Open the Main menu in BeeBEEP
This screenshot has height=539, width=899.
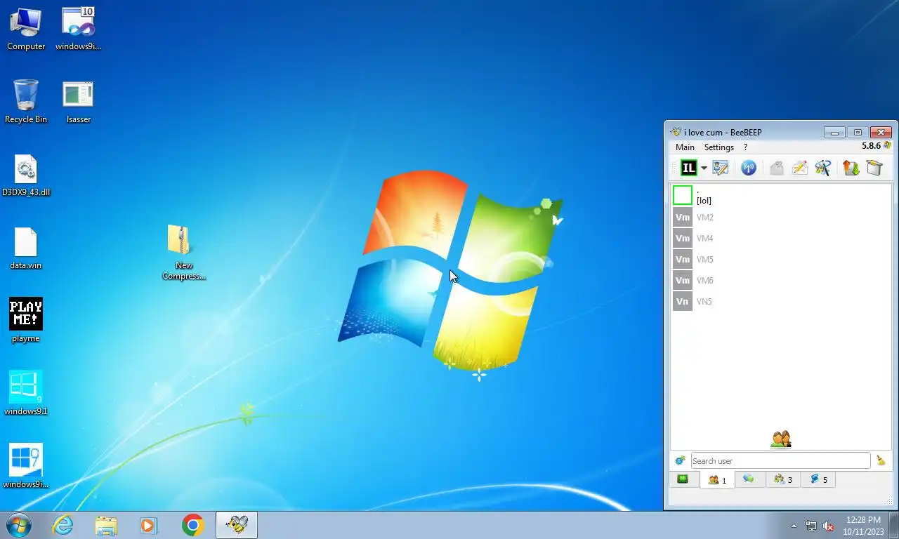pyautogui.click(x=685, y=147)
